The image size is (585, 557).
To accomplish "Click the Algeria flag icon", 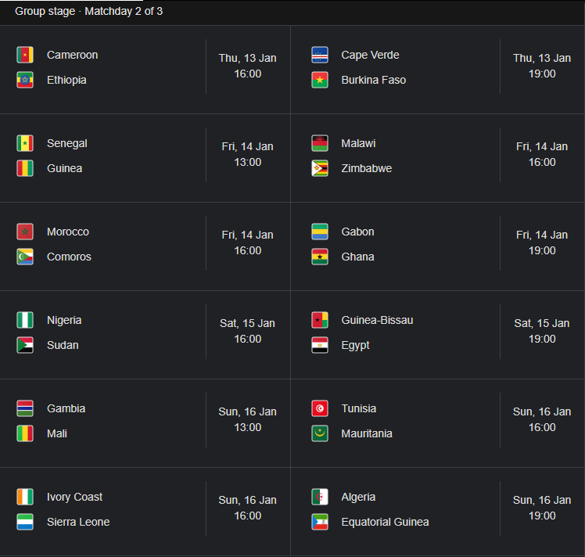I will pos(320,497).
